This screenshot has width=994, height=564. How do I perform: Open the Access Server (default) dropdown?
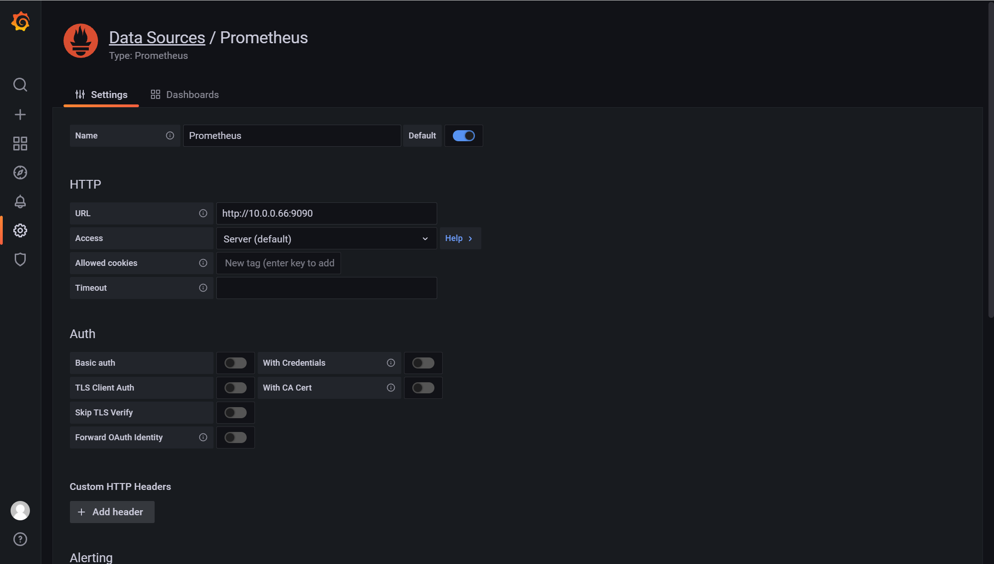point(326,239)
